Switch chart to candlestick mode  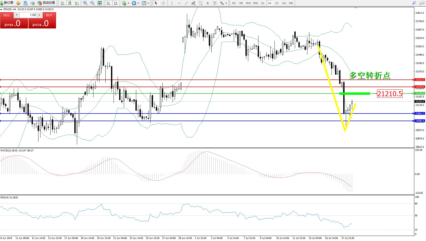(70, 3)
